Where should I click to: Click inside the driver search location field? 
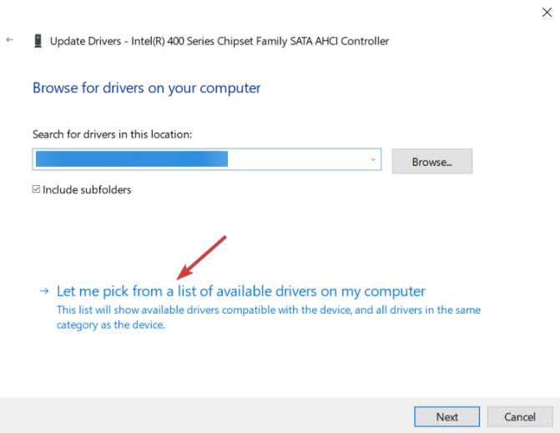292,160
